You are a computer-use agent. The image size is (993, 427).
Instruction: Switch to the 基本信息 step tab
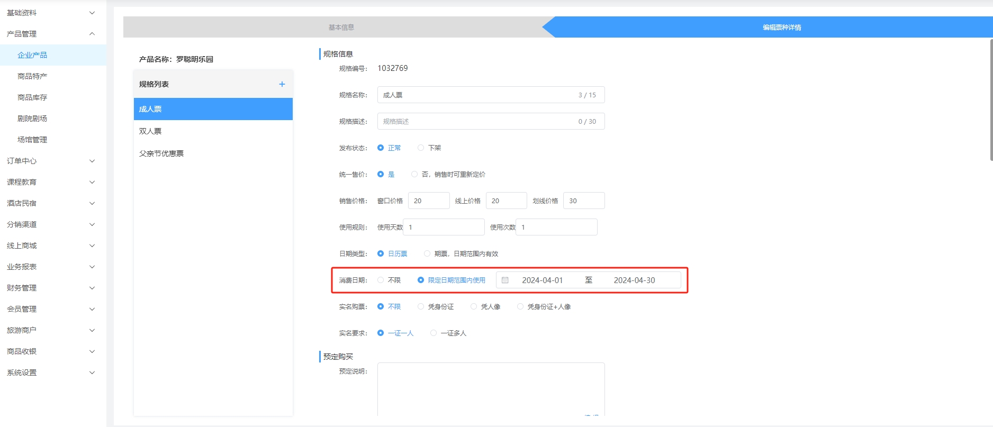(341, 28)
